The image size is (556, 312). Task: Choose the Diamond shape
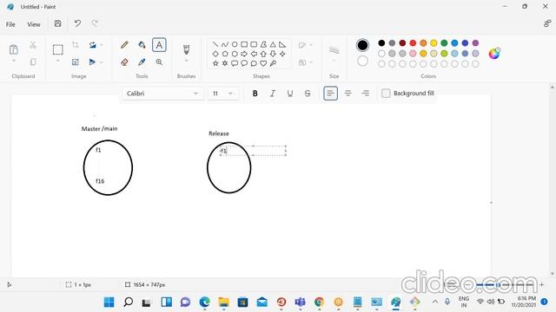(x=215, y=54)
